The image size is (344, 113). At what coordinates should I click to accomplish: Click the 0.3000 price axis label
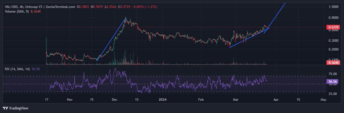pos(333,41)
